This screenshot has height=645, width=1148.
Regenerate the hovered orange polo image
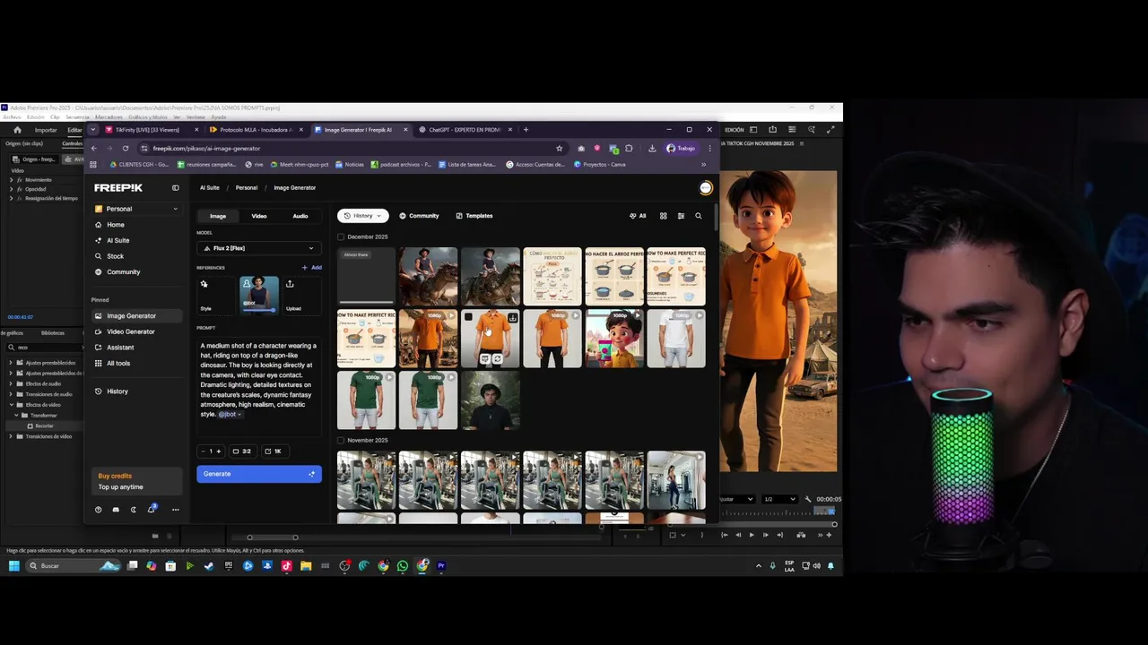[497, 359]
